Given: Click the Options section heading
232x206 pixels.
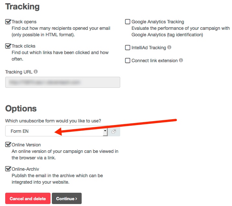Looking at the screenshot, I should (x=21, y=109).
